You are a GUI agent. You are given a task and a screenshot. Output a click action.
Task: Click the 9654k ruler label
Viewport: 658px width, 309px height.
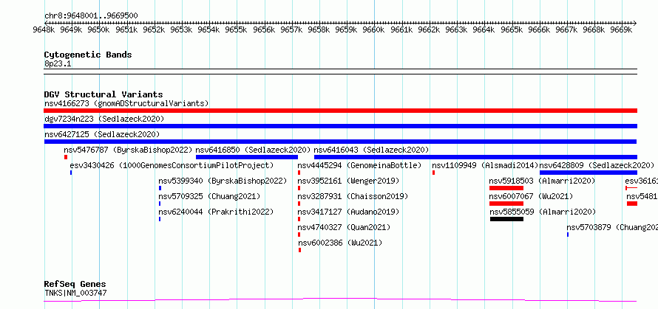point(208,29)
